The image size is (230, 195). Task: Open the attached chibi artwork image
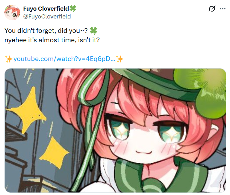(115, 131)
